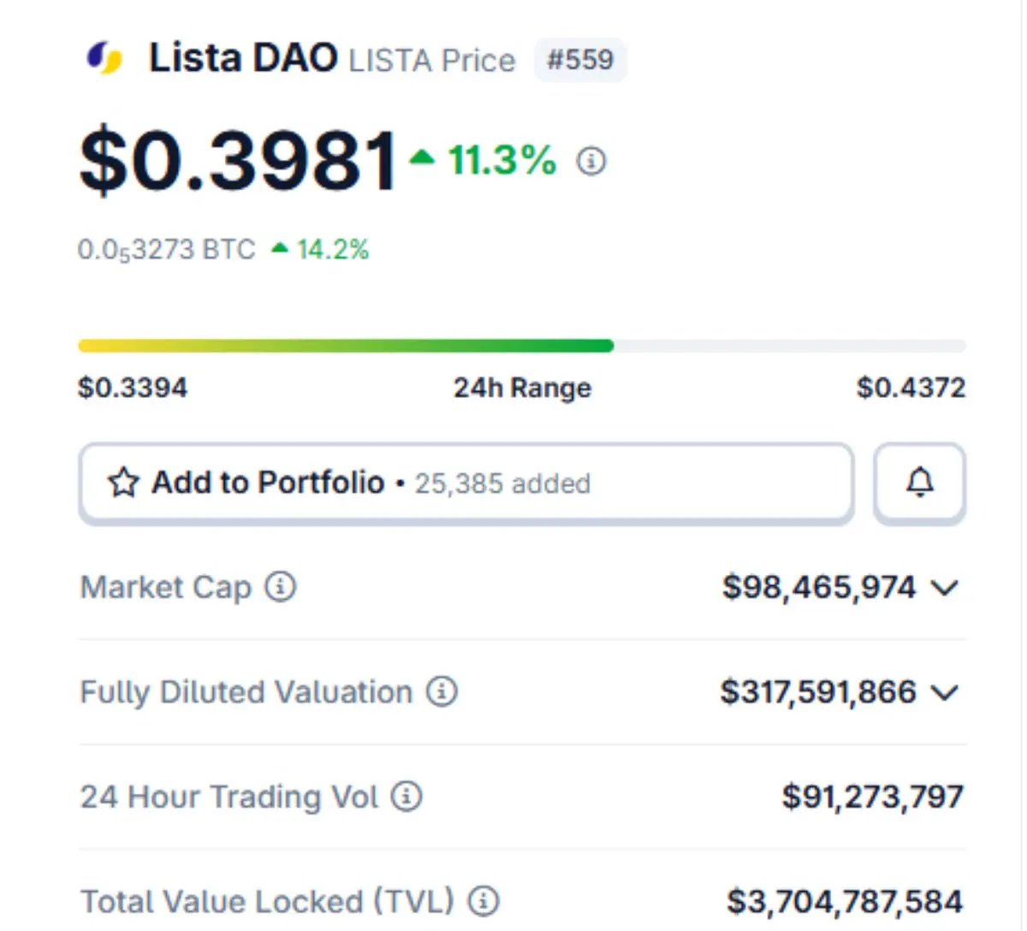Click the star icon in Add to Portfolio
The image size is (1027, 931).
[123, 483]
